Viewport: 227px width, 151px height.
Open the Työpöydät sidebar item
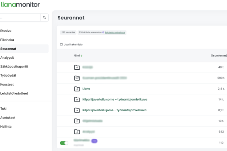click(8, 75)
